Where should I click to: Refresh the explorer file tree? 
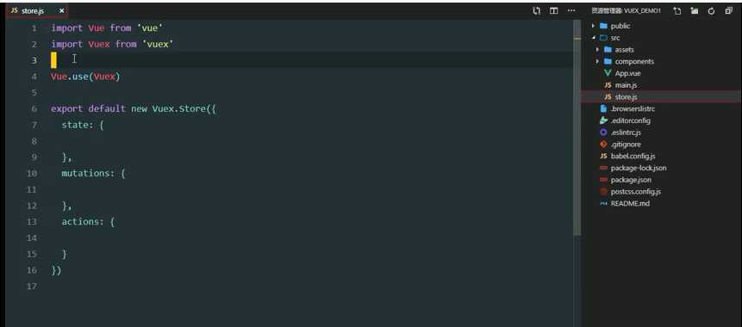[x=711, y=11]
